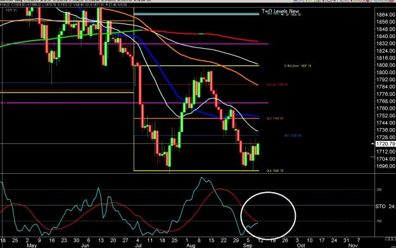This screenshot has width=396, height=248.
Task: Click the 1864.00 price axis label
Action: [386, 15]
